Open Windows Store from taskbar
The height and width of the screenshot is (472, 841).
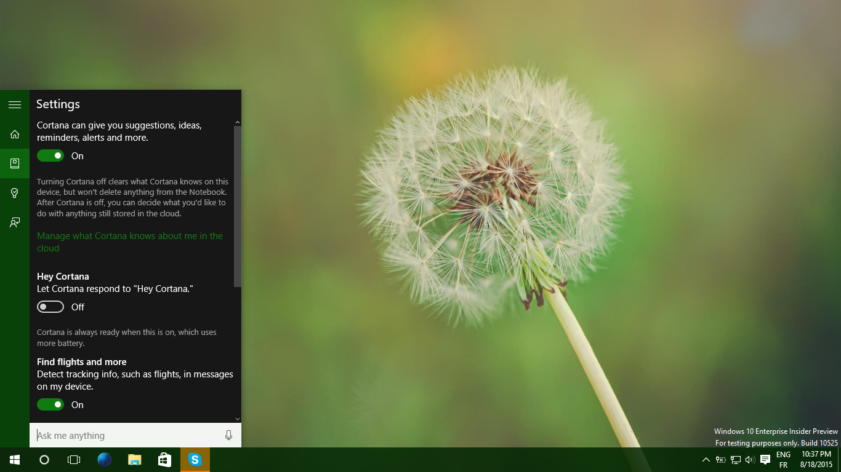coord(164,460)
